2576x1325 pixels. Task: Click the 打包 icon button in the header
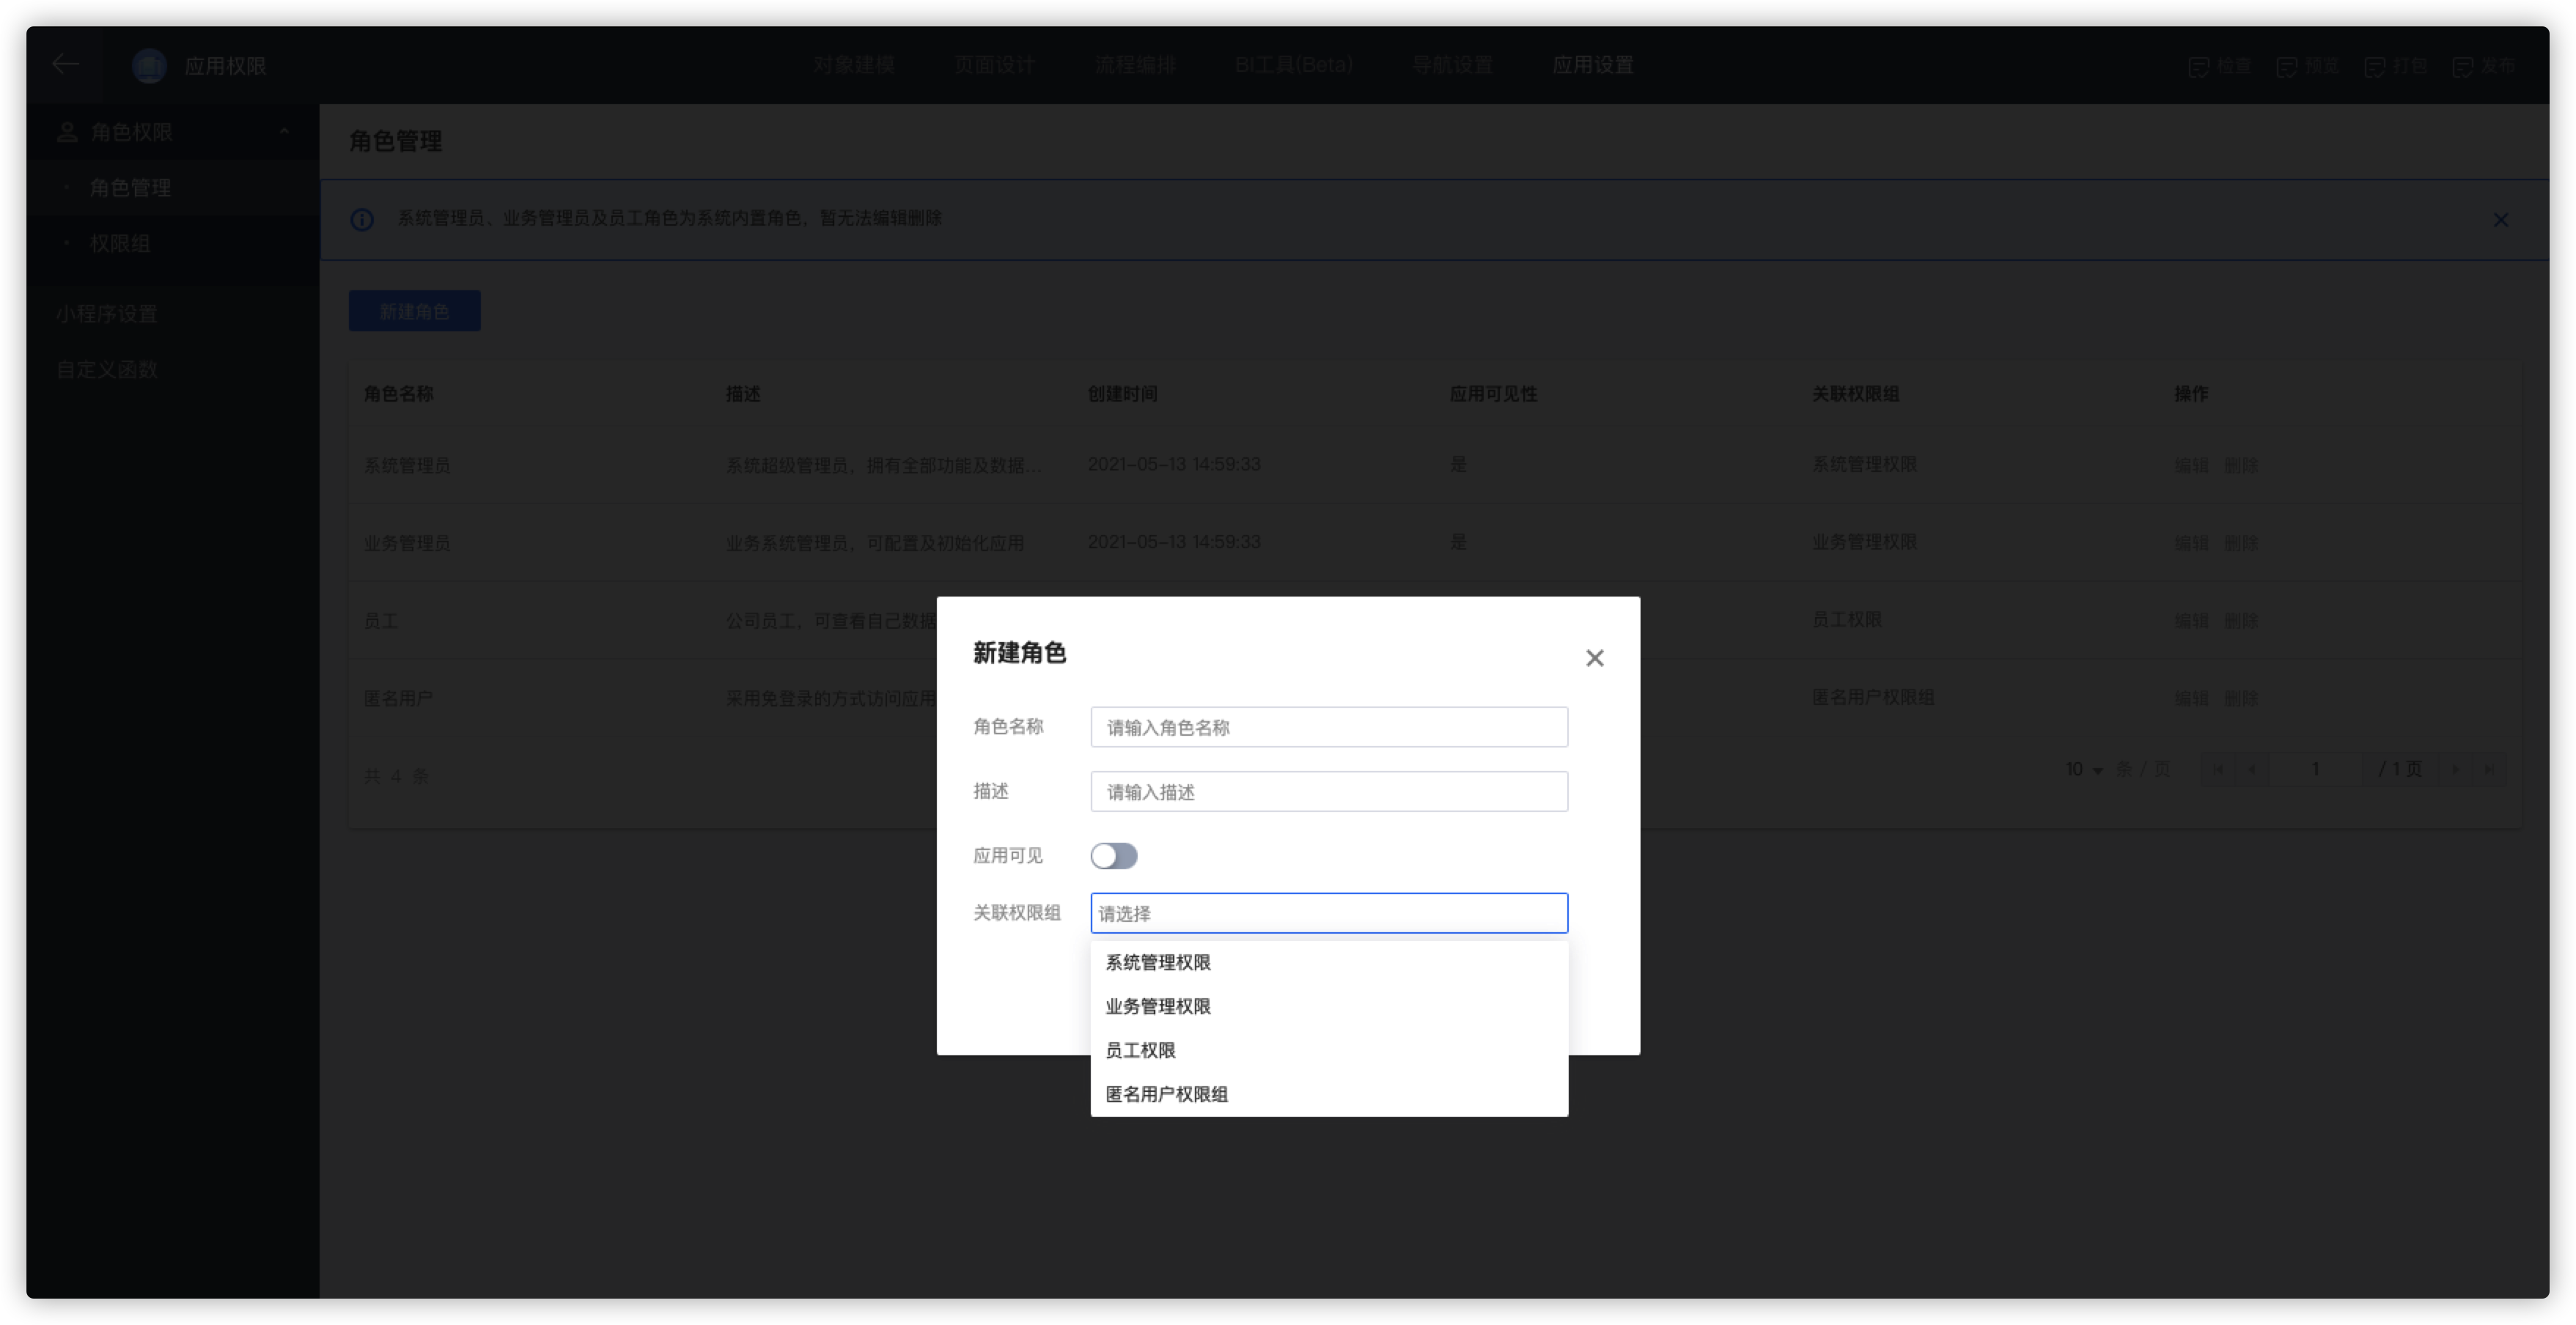(x=2394, y=66)
